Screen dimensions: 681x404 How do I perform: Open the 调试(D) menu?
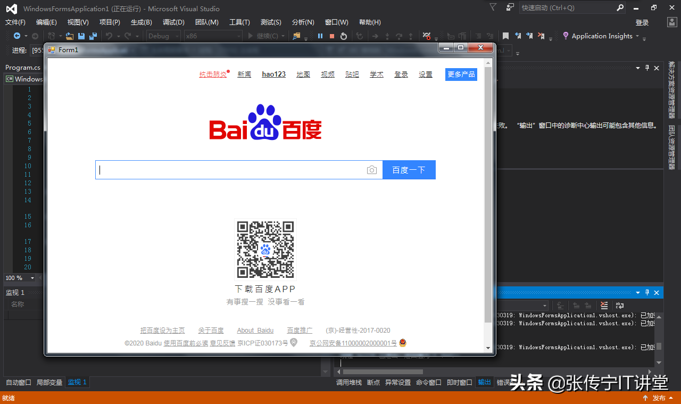(173, 22)
